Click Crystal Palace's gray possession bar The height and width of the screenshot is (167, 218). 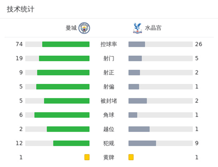coord(137,44)
